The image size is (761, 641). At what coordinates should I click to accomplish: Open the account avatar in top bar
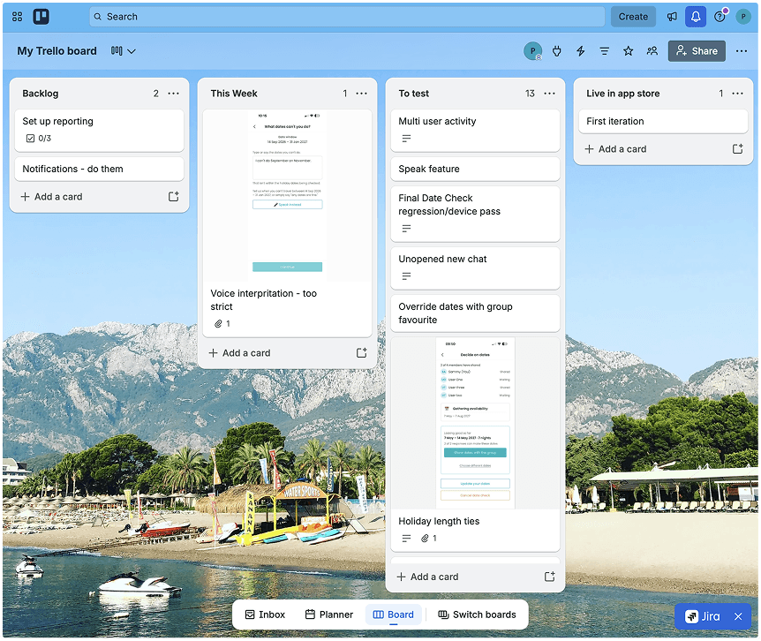click(743, 17)
